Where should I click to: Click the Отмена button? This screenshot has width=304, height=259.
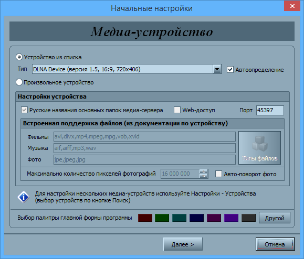point(275,244)
